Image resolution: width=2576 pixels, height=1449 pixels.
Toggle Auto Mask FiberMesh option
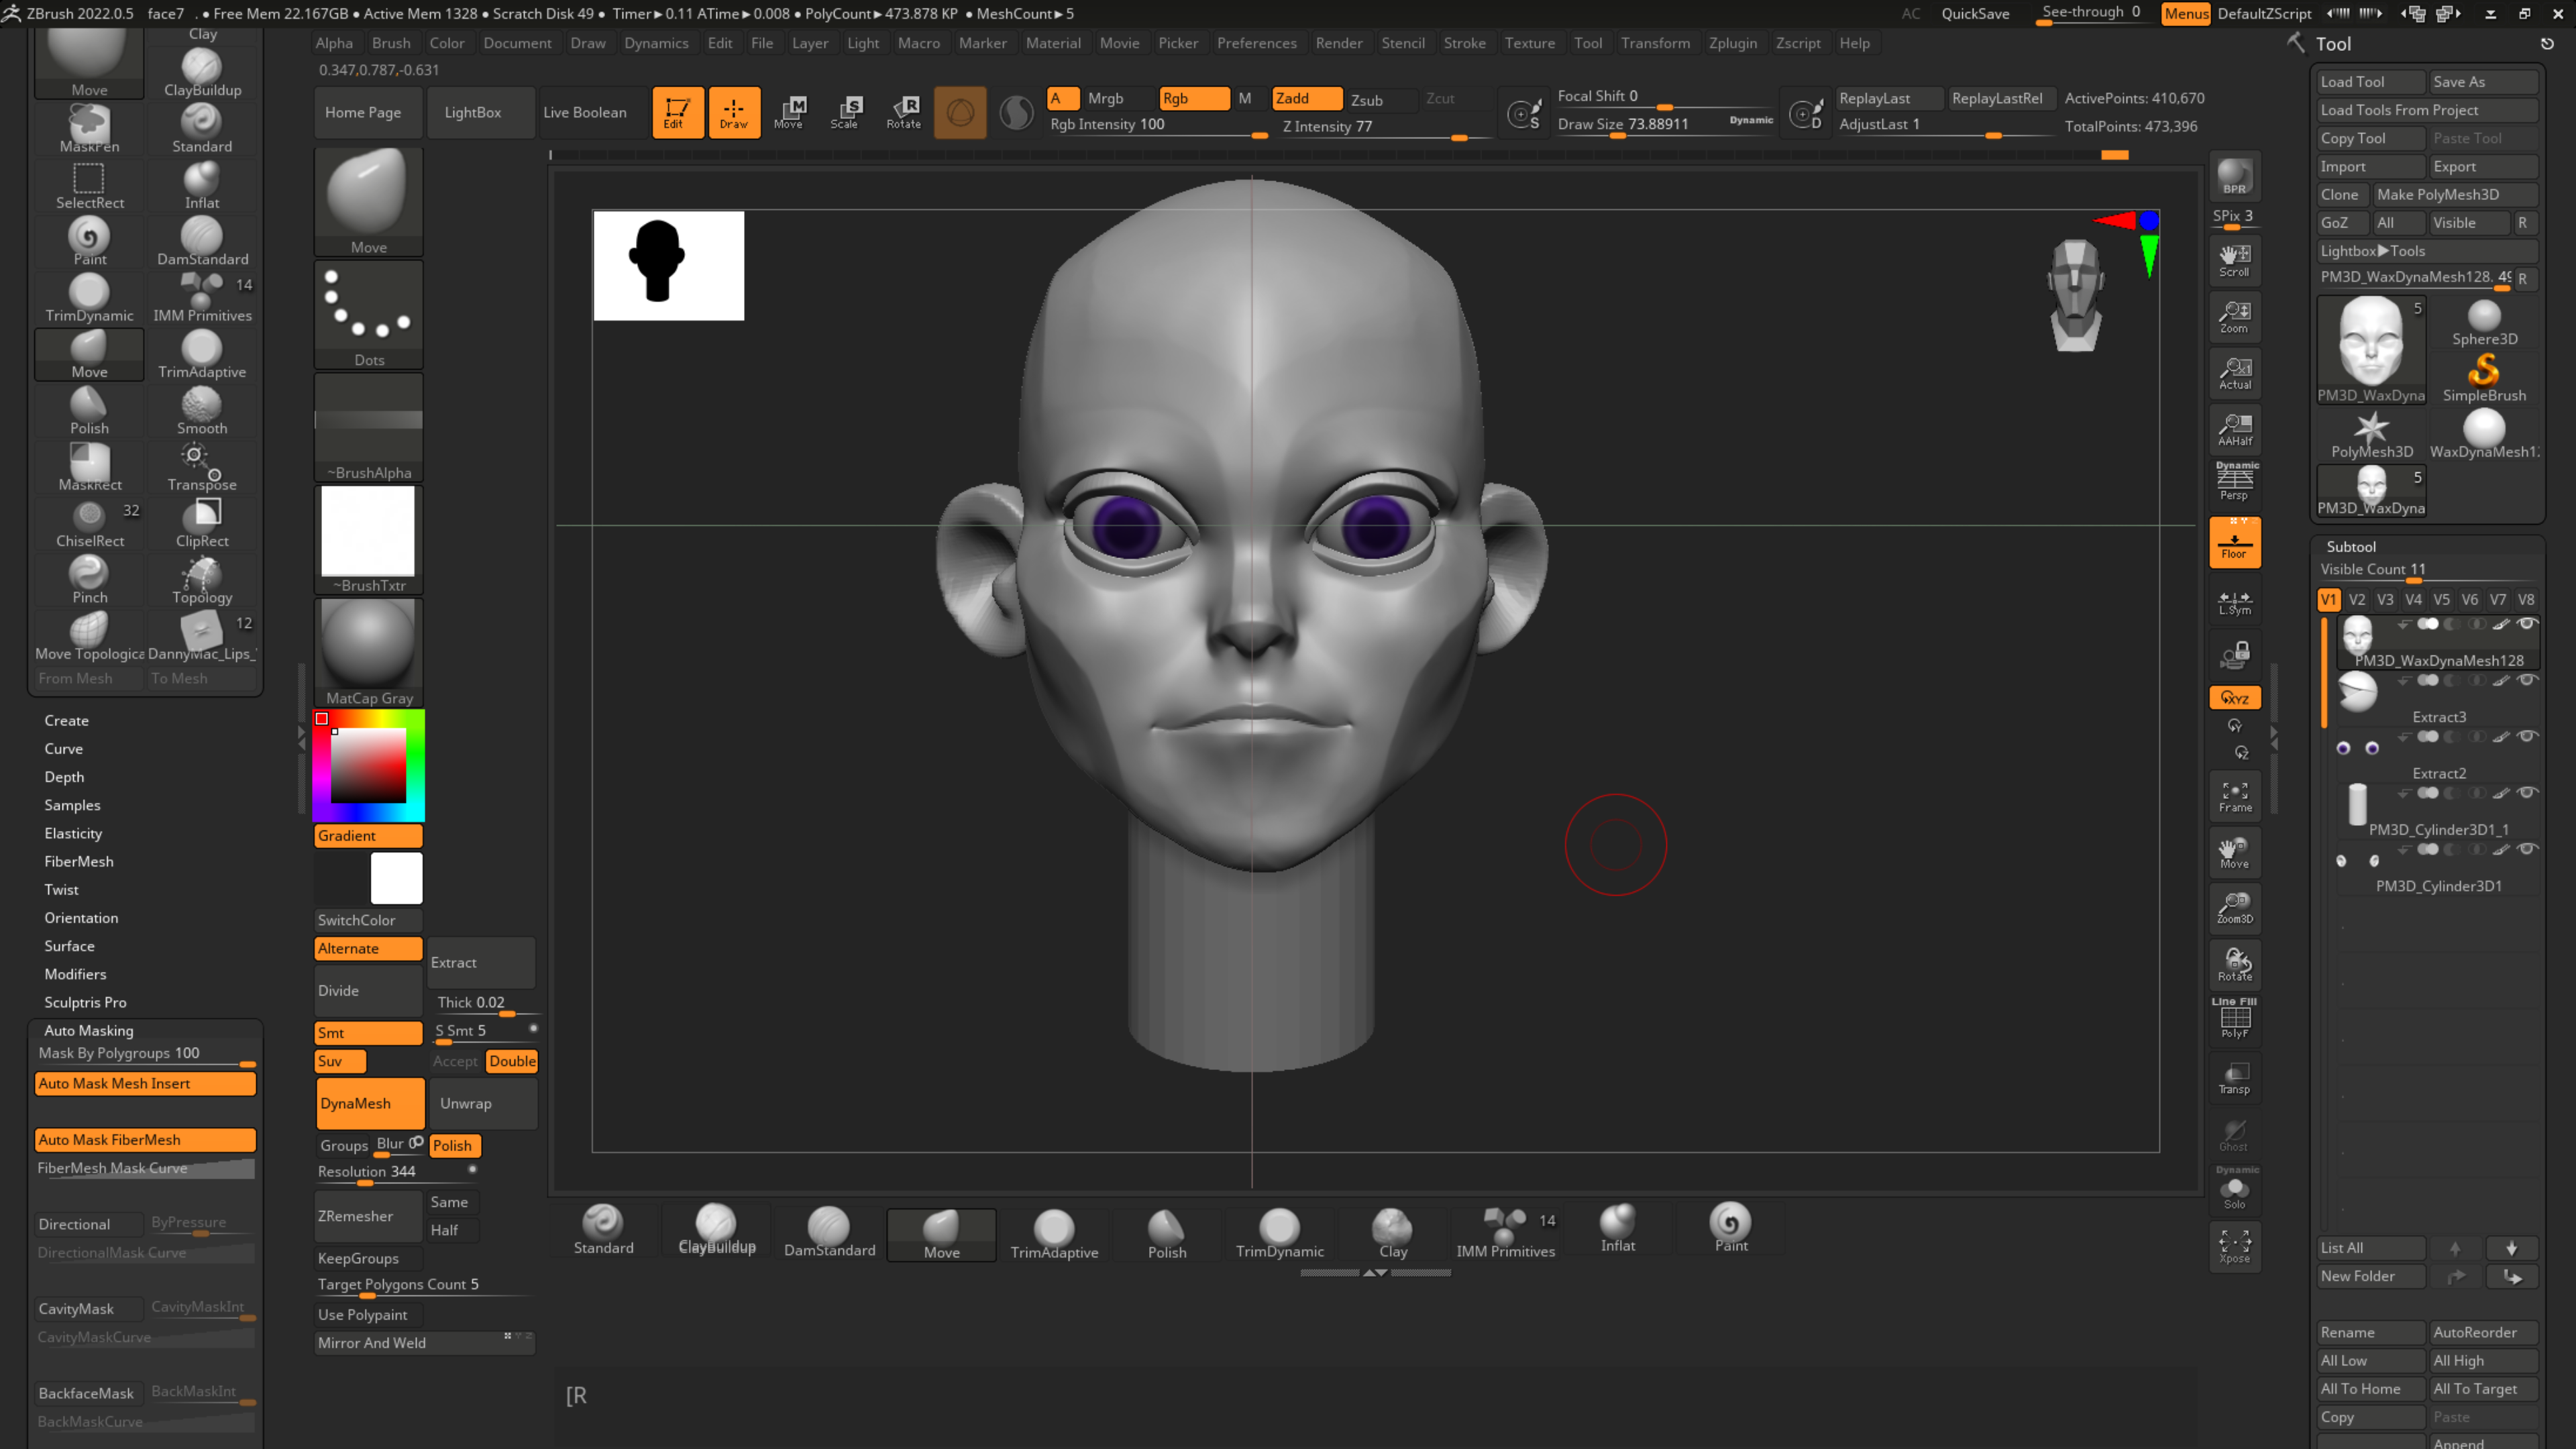pos(145,1140)
